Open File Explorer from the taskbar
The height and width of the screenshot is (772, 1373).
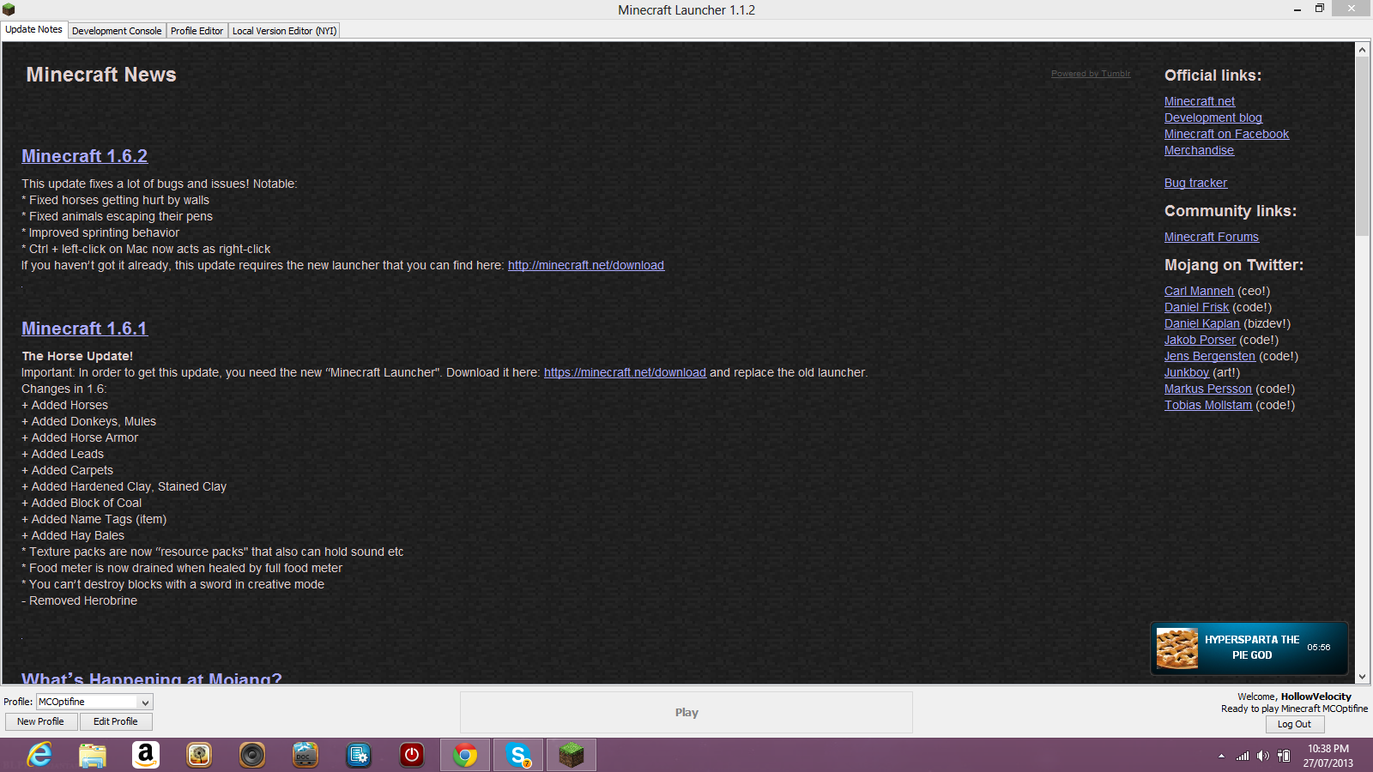93,755
